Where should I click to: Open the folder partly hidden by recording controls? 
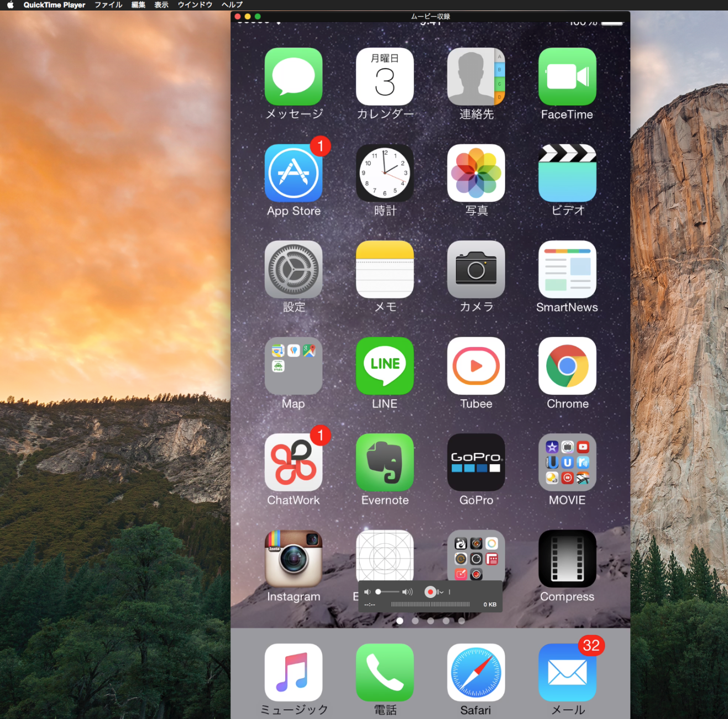pyautogui.click(x=476, y=555)
